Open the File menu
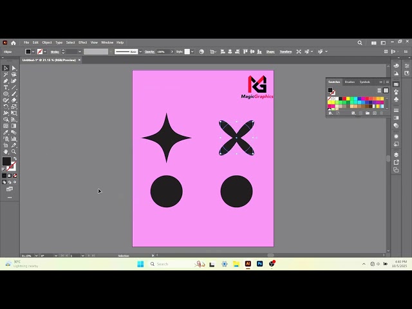 26,42
